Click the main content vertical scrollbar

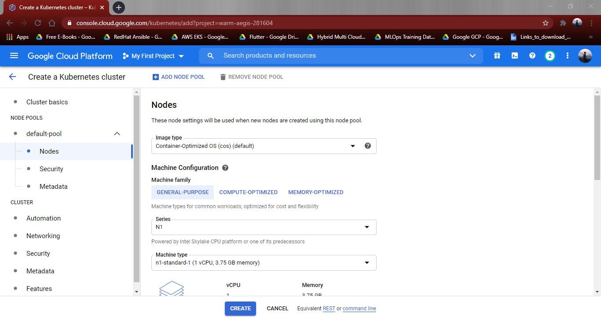point(597,138)
